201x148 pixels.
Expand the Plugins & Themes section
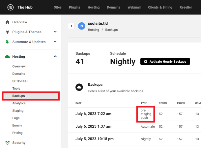click(55, 32)
